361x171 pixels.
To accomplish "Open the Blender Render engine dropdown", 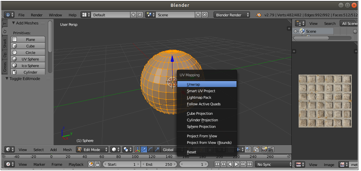I will (x=232, y=15).
